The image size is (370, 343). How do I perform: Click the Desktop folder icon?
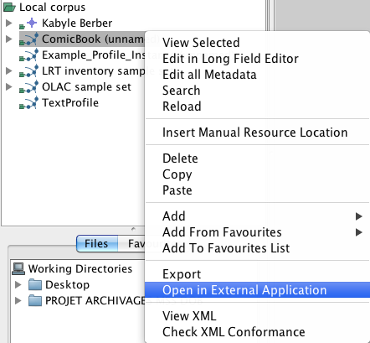(x=35, y=285)
